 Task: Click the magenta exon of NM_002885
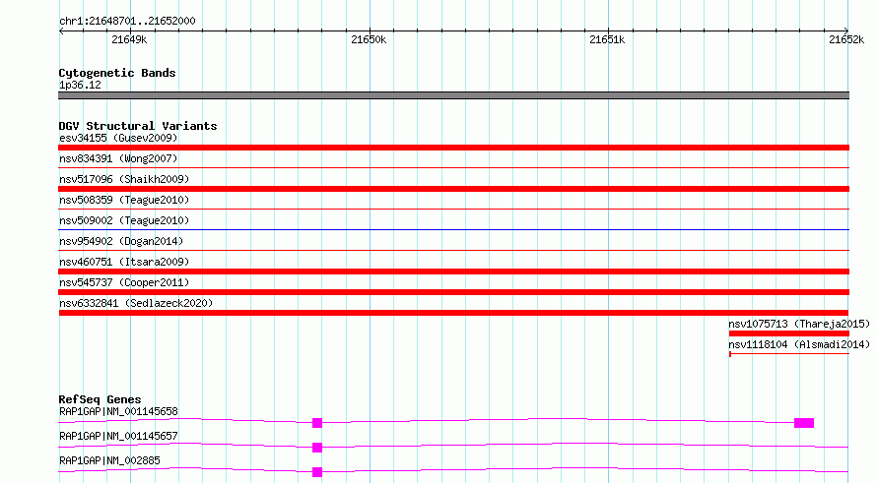(x=317, y=472)
